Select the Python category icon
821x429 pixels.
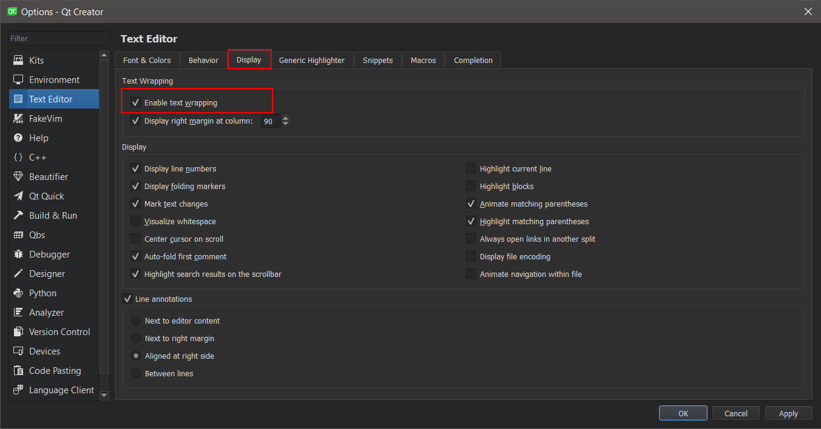(18, 293)
